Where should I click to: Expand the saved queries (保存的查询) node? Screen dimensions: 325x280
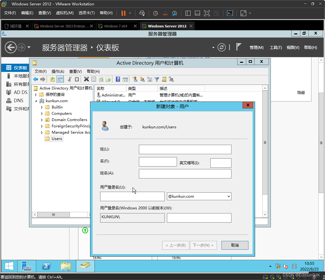pos(36,95)
